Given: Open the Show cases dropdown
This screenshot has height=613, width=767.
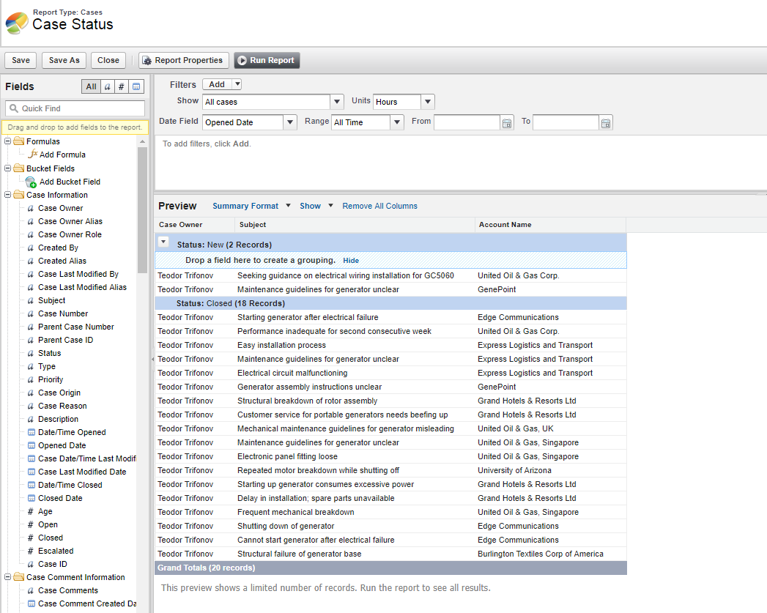Looking at the screenshot, I should [337, 102].
